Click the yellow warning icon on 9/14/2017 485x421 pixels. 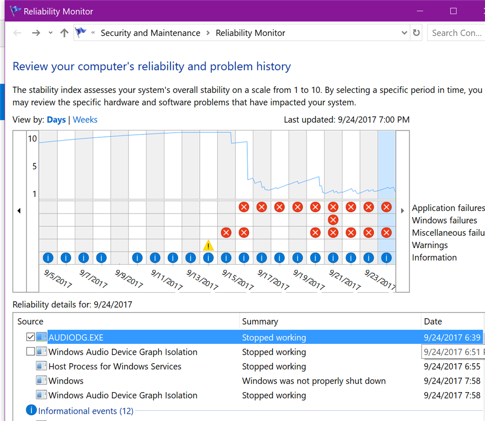pos(208,245)
